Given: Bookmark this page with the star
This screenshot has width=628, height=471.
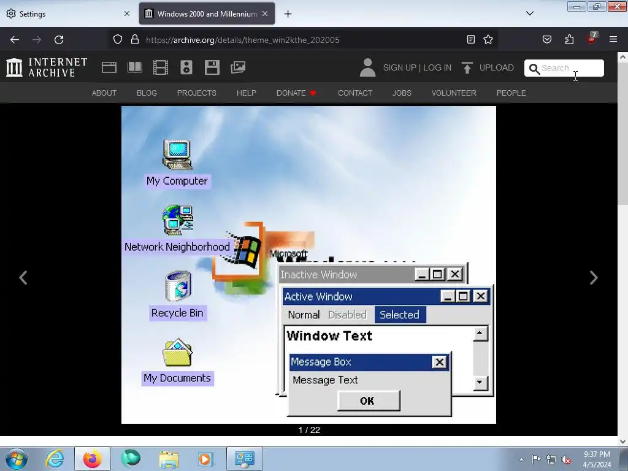Looking at the screenshot, I should 488,39.
